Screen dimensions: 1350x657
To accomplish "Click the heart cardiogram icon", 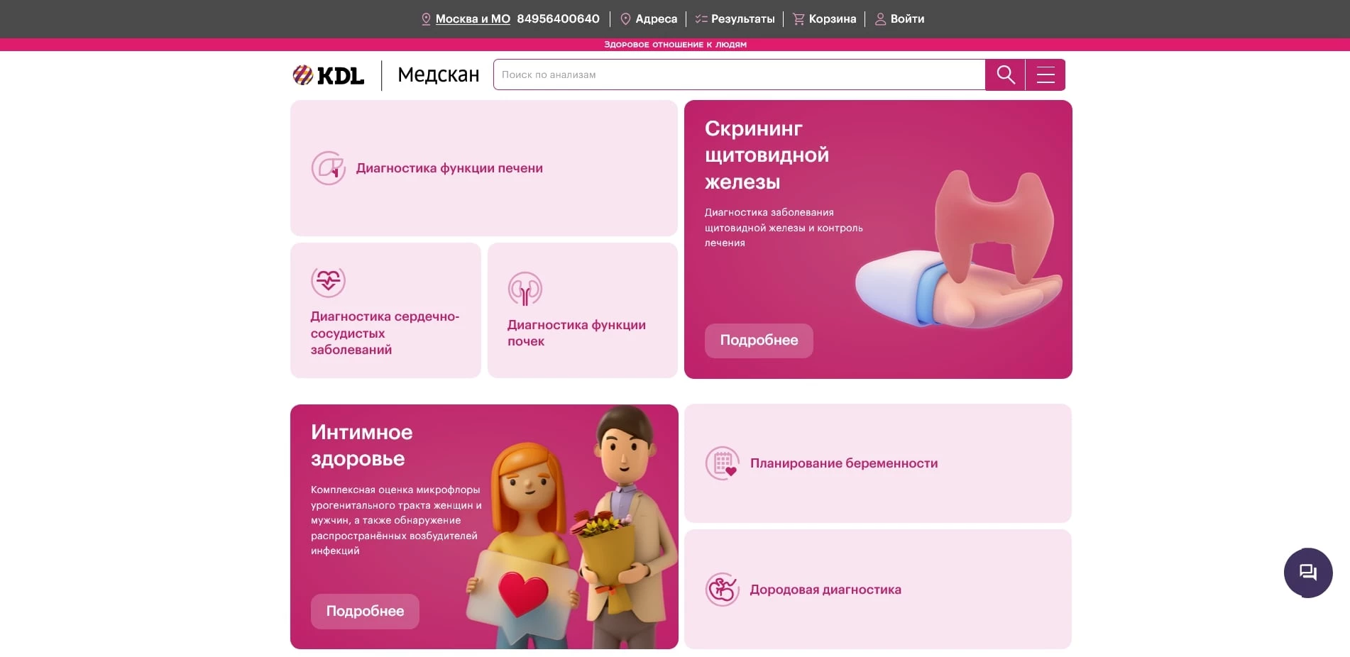I will tap(328, 281).
